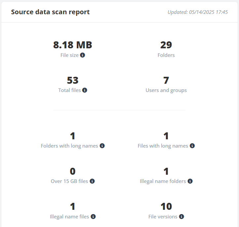Open the Total files info tooltip icon
The width and height of the screenshot is (239, 227).
point(85,90)
